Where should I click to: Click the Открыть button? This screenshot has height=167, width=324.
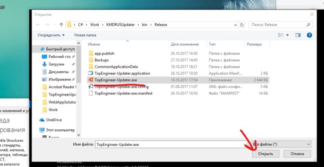click(266, 154)
